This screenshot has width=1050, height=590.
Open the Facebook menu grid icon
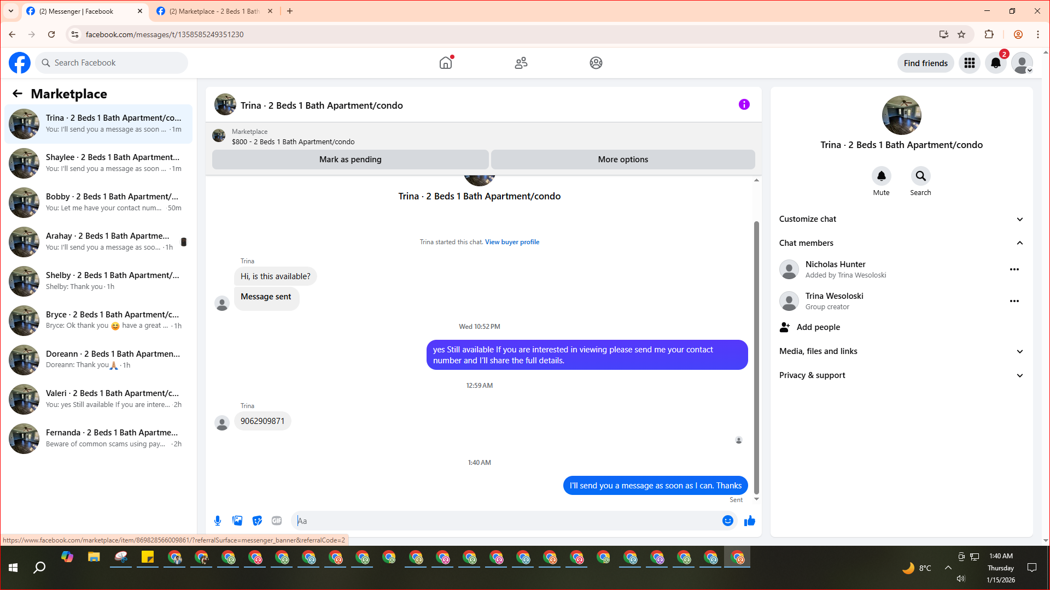coord(970,63)
